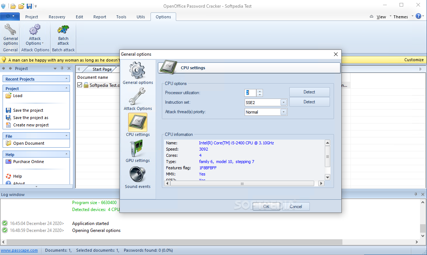Image resolution: width=427 pixels, height=255 pixels.
Task: Click the Log window horizontal scrollbar thumb
Action: (x=174, y=242)
